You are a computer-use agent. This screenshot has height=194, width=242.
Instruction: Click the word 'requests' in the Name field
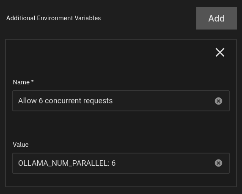pyautogui.click(x=98, y=101)
